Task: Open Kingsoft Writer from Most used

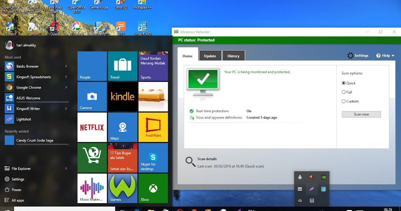Action: (36, 109)
